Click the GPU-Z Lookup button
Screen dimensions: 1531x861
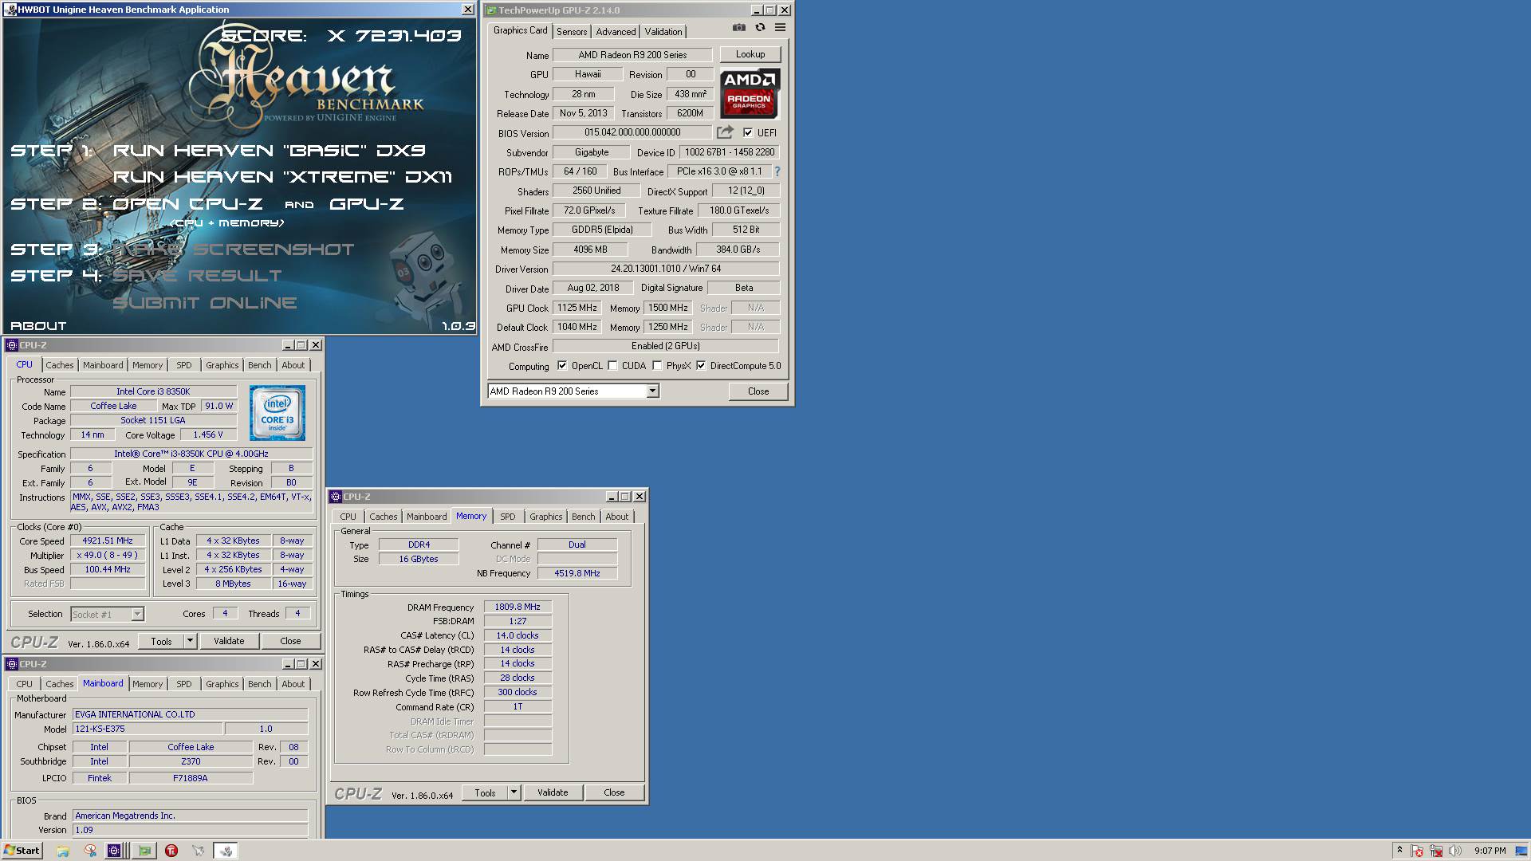coord(750,54)
